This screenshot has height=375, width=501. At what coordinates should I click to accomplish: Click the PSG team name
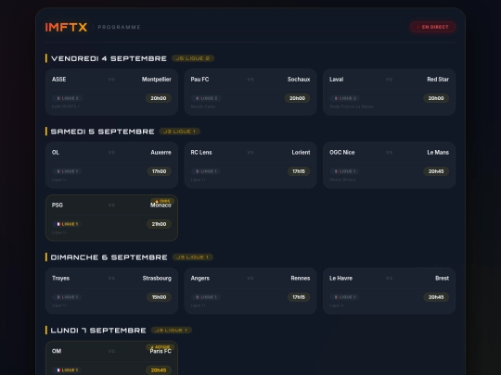[58, 205]
